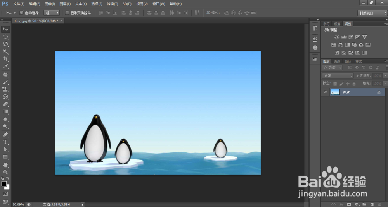Select the Lasso tool
Image resolution: width=388 pixels, height=207 pixels.
pyautogui.click(x=5, y=44)
